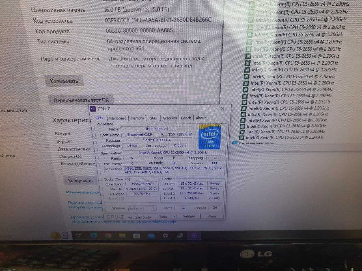The width and height of the screenshot is (362, 271).
Task: Click upper Копировать button under device specs
Action: click(x=64, y=81)
